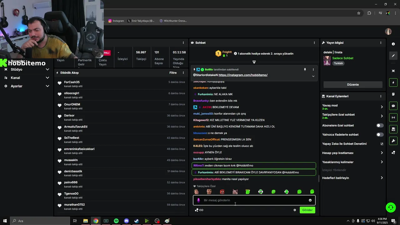The width and height of the screenshot is (400, 225).
Task: Open the camera panel icon in right sidebar
Action: point(393,129)
